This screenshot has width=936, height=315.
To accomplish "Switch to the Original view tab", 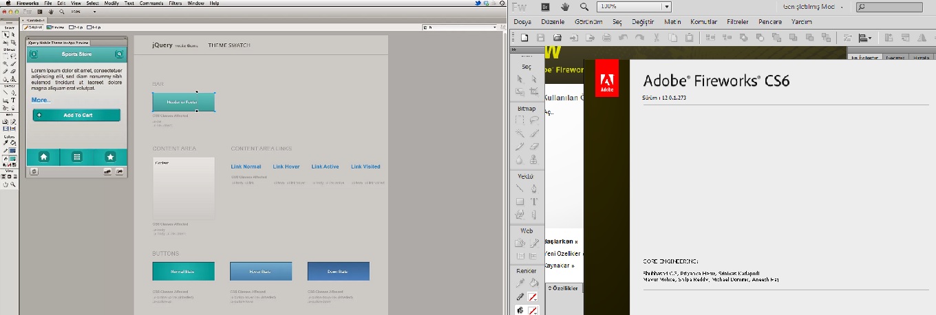I will [x=34, y=28].
